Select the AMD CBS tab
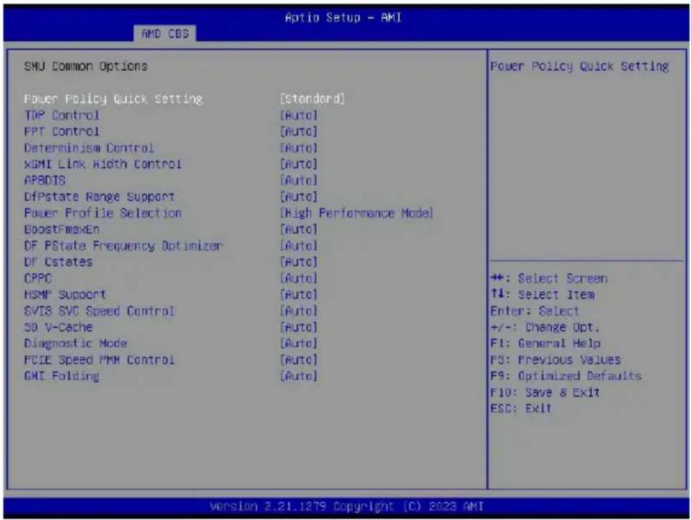 pyautogui.click(x=165, y=34)
